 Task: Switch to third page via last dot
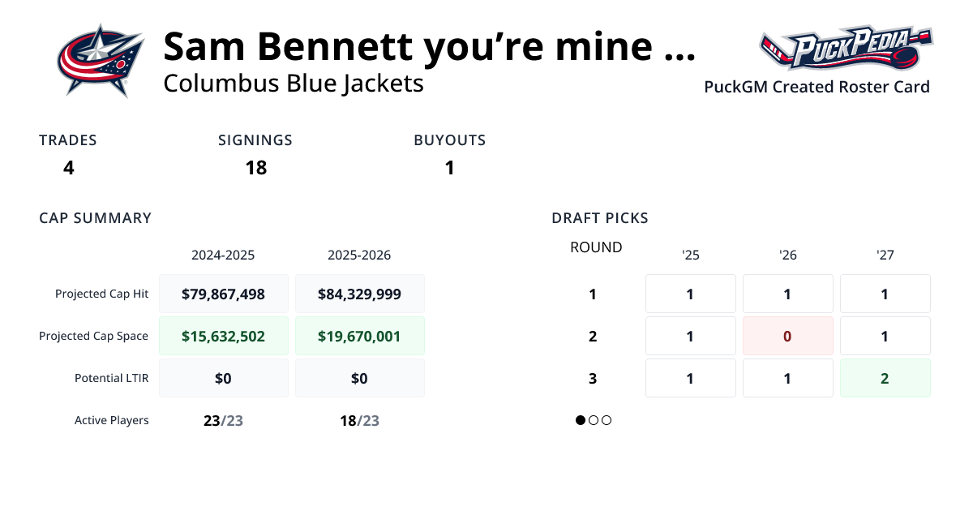pos(606,420)
